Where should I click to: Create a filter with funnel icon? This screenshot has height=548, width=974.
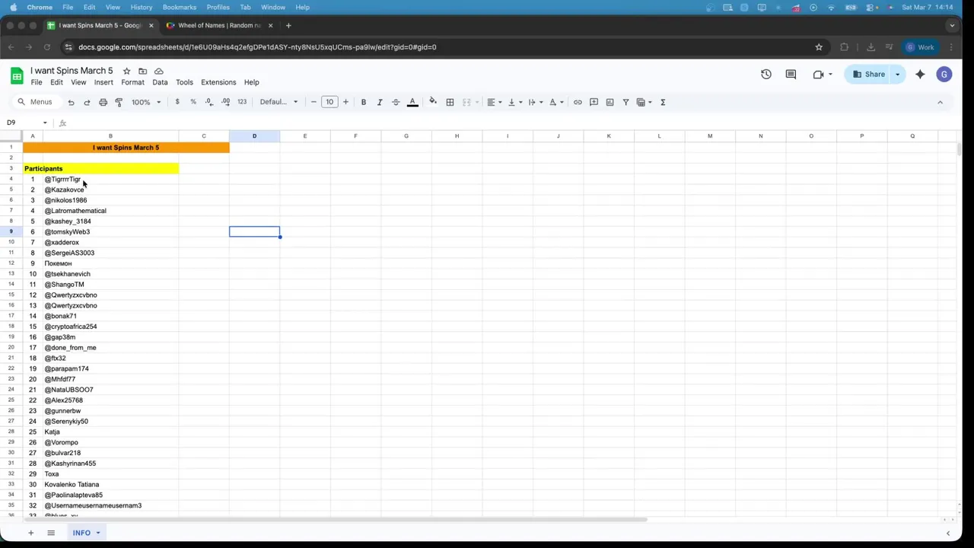[625, 102]
